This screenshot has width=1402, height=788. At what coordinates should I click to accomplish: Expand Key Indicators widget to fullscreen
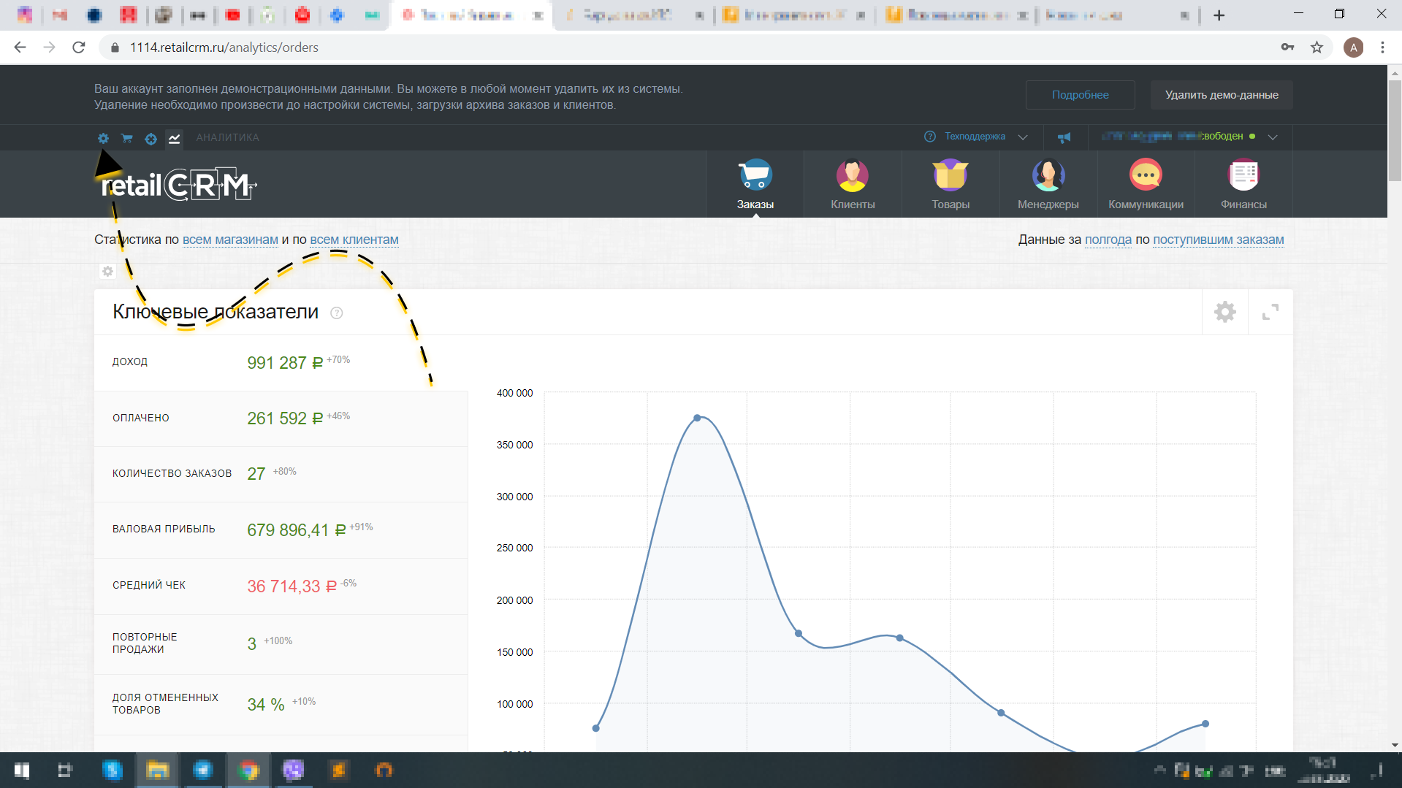tap(1270, 313)
